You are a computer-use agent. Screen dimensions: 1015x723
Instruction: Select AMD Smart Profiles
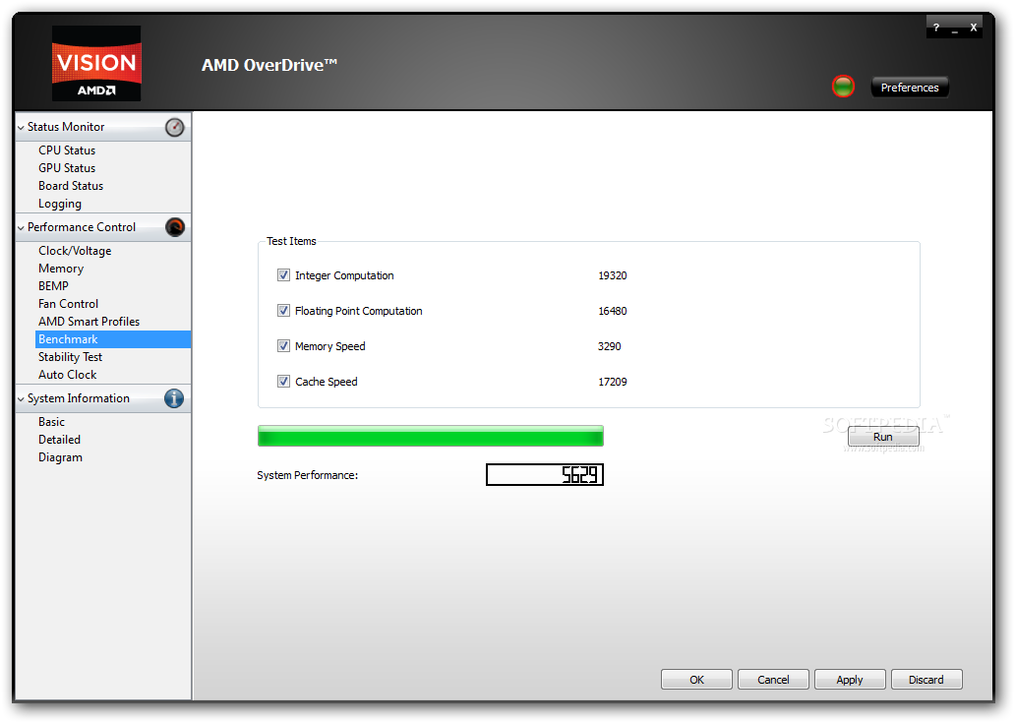pos(89,322)
